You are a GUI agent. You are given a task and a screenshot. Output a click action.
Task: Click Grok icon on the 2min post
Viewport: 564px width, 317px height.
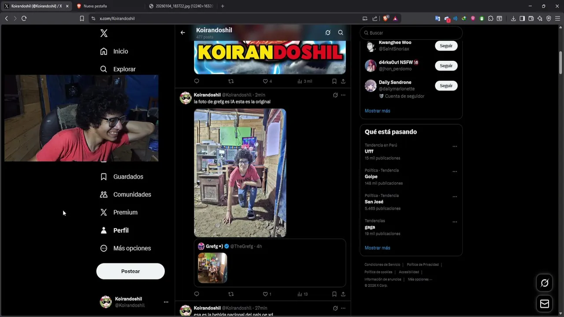[335, 95]
